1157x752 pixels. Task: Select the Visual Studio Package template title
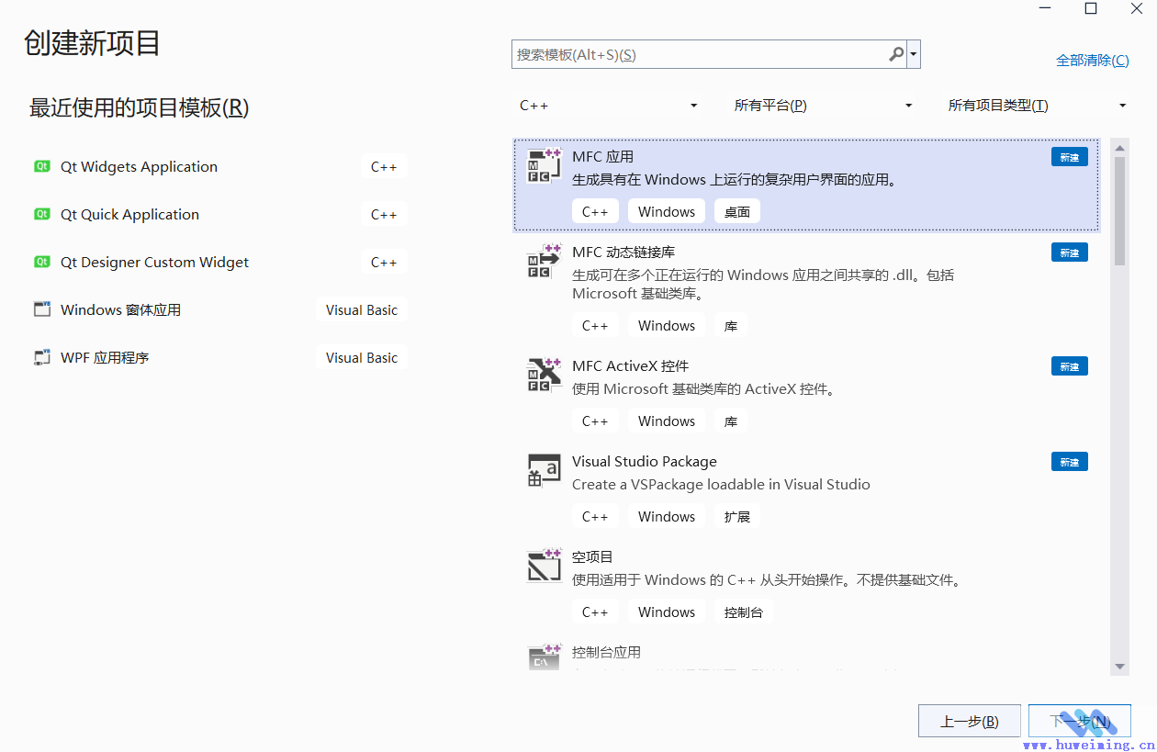645,461
